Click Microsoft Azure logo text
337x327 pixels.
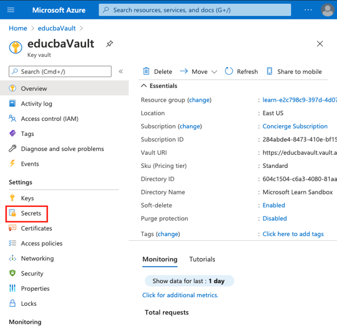(x=59, y=10)
